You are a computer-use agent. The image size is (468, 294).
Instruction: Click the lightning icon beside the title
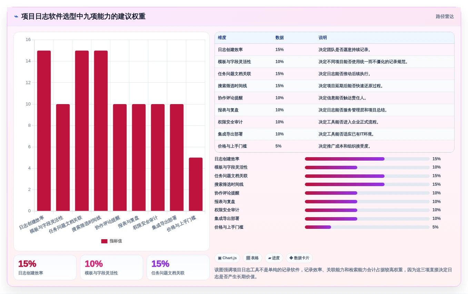click(16, 17)
